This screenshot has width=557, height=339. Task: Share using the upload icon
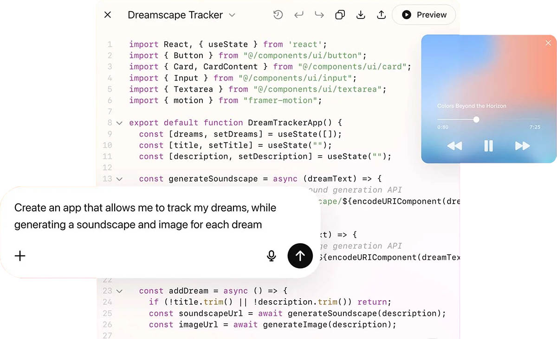coord(381,15)
